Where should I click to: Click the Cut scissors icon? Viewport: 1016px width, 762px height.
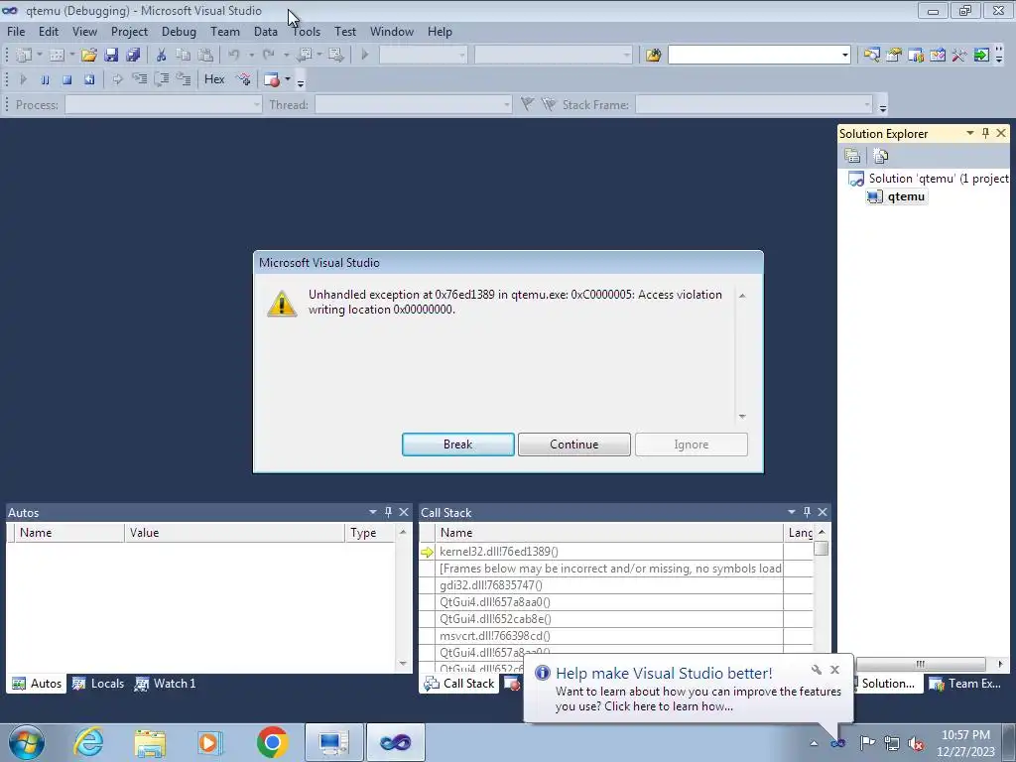pos(162,56)
